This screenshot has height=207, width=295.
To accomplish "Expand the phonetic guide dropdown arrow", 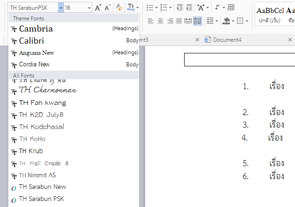I will [138, 8].
